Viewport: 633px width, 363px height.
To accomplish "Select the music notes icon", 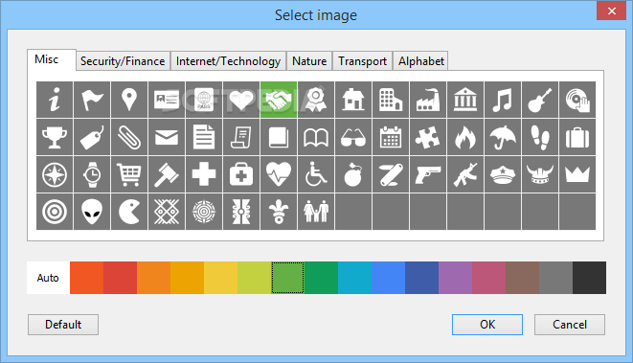I will 503,100.
